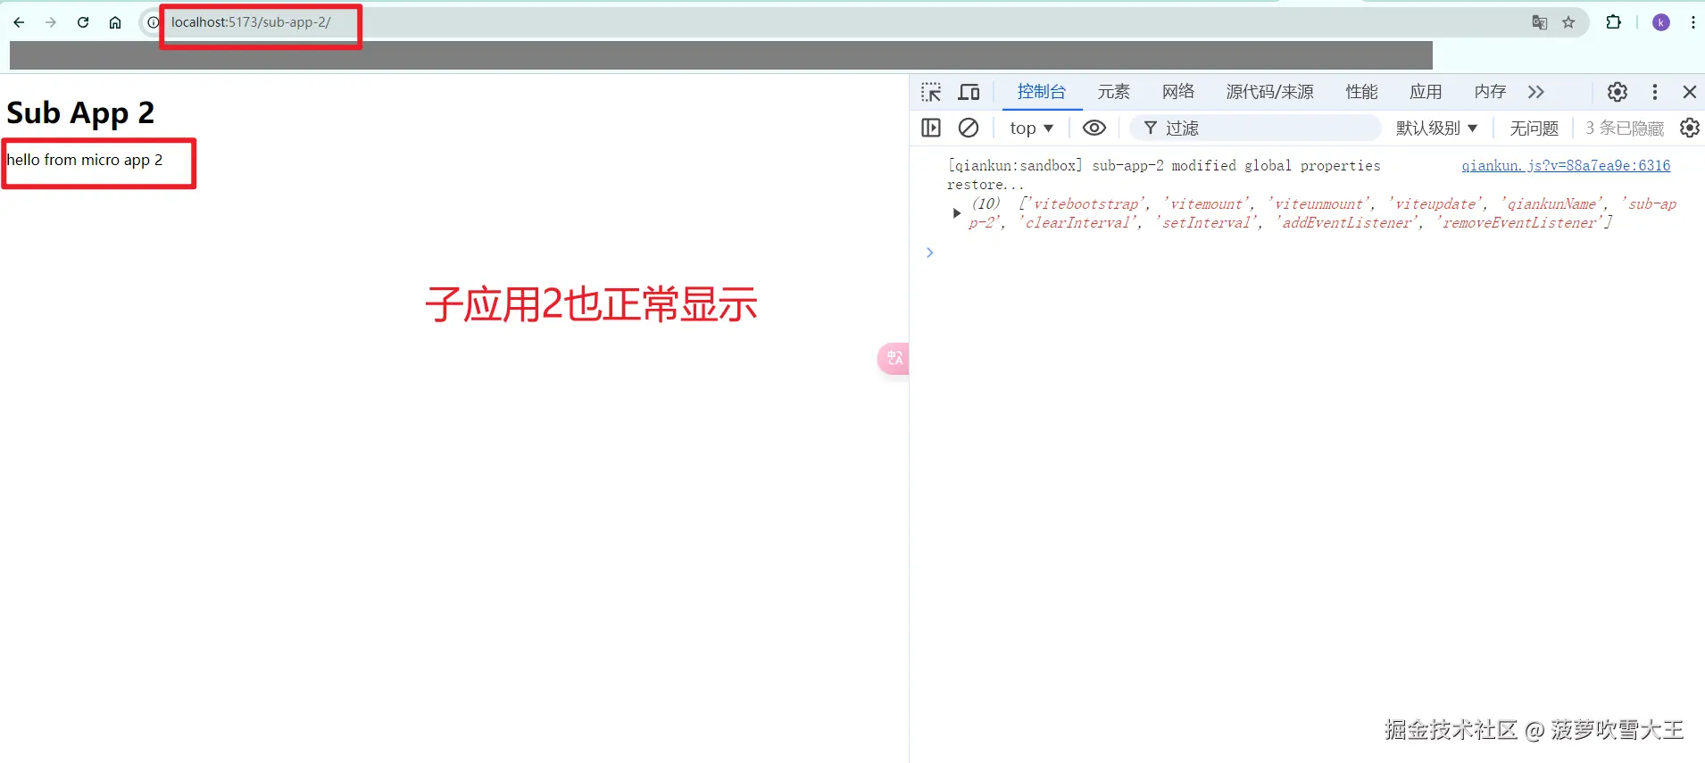
Task: Open the top JavaScript context dropdown
Action: (x=1032, y=129)
